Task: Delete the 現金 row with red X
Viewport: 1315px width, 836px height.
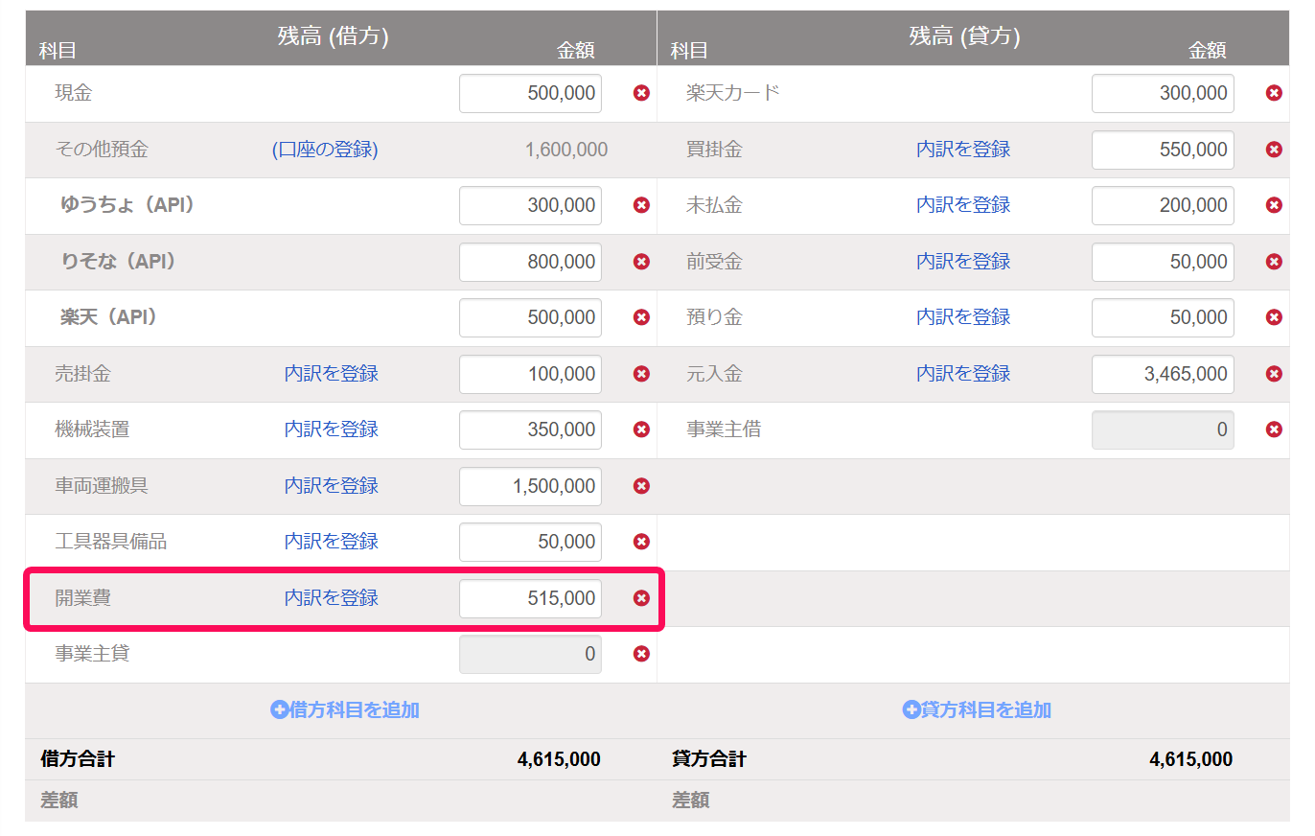Action: click(641, 93)
